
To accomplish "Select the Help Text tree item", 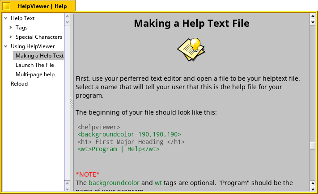I will click(x=22, y=18).
